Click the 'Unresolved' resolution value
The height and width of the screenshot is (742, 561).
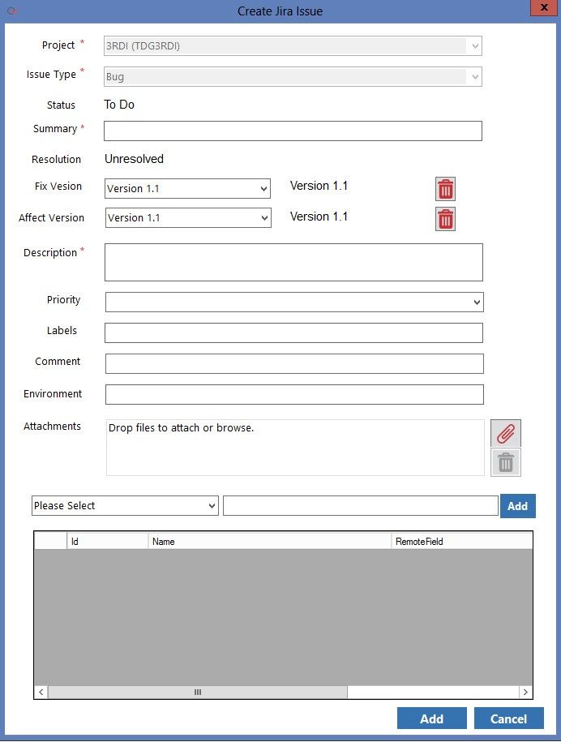(x=134, y=158)
